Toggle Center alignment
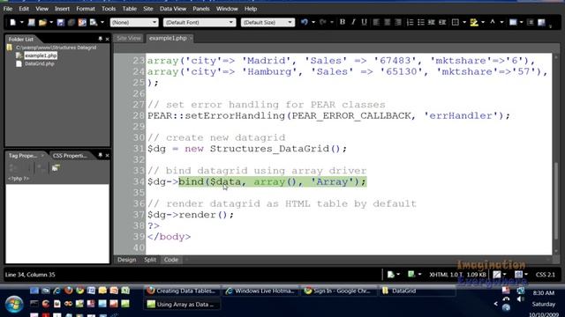Image resolution: width=565 pixels, height=317 pixels. pyautogui.click(x=387, y=22)
